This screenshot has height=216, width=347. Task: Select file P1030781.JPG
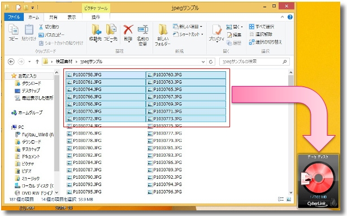pyautogui.click(x=164, y=148)
